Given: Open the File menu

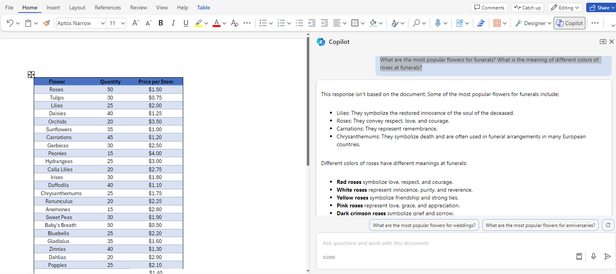Looking at the screenshot, I should click(9, 7).
